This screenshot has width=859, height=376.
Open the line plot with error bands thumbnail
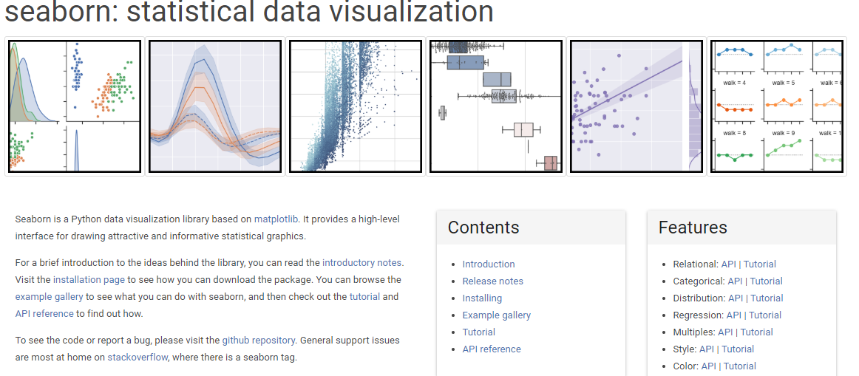pyautogui.click(x=215, y=106)
